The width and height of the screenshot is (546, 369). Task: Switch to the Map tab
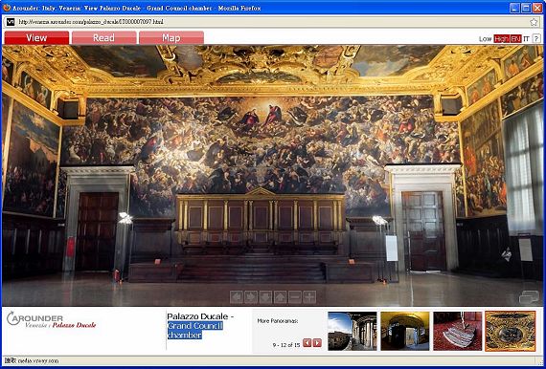point(171,38)
